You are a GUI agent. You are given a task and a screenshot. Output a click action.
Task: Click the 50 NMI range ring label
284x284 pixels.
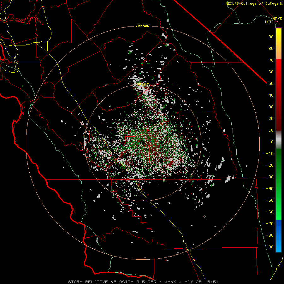[x=143, y=84]
